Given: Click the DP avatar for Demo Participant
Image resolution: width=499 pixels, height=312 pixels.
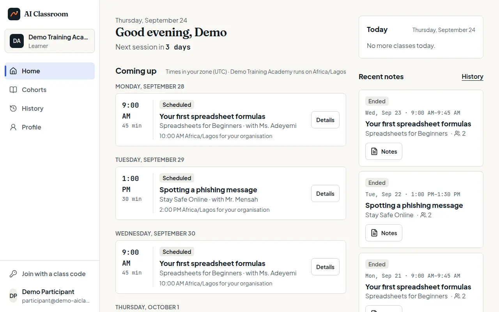Looking at the screenshot, I should [13, 296].
